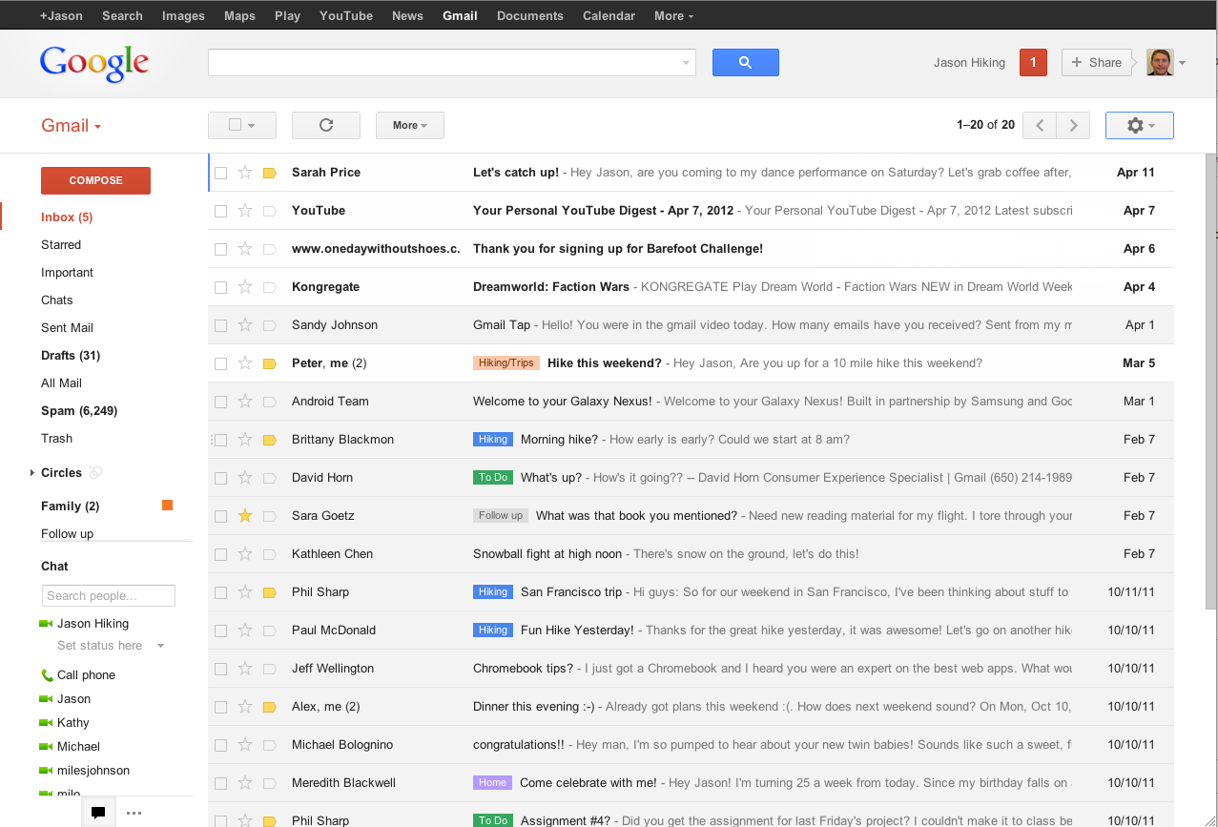Open the Drafts (31) folder
Screen dimensions: 1218x827
point(71,356)
